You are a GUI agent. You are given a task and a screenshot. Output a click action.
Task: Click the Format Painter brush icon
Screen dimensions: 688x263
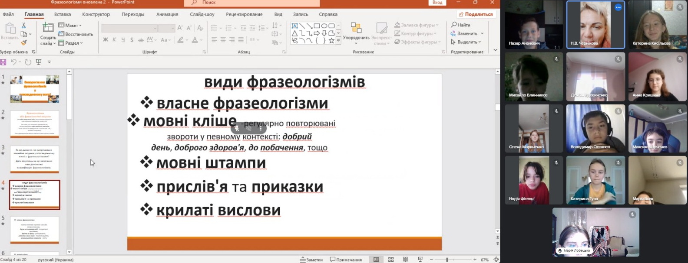point(23,42)
